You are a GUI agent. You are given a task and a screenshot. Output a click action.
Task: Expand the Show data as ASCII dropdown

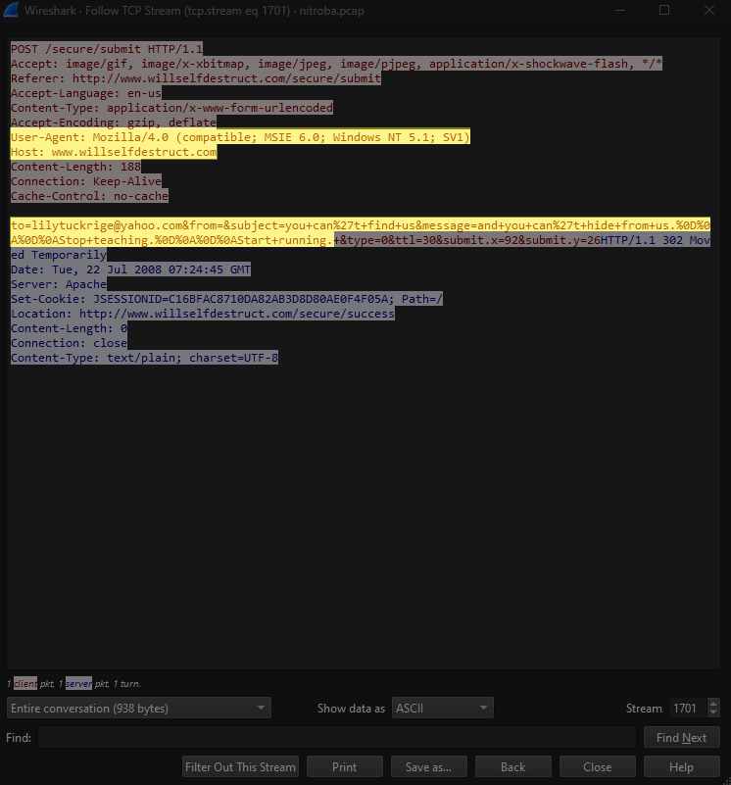coord(443,708)
